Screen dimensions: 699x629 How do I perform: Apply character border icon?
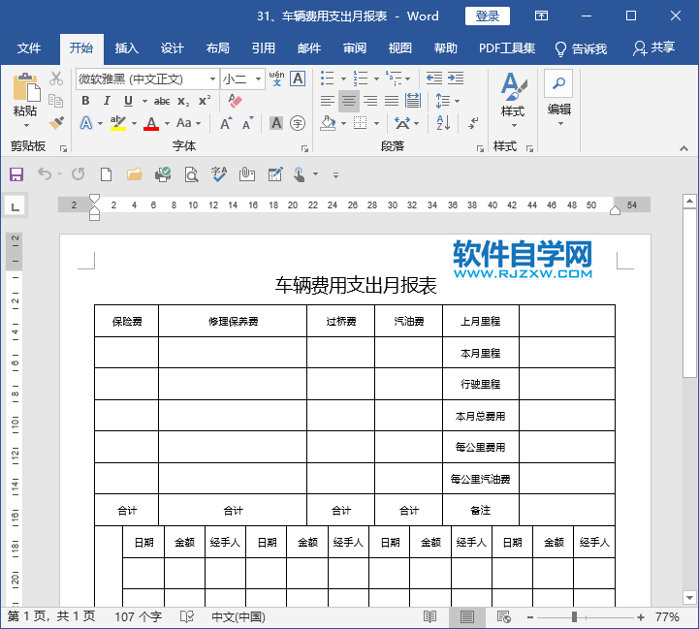click(298, 79)
